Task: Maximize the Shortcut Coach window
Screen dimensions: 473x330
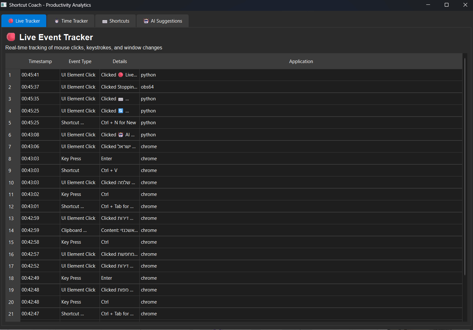Action: click(x=446, y=5)
